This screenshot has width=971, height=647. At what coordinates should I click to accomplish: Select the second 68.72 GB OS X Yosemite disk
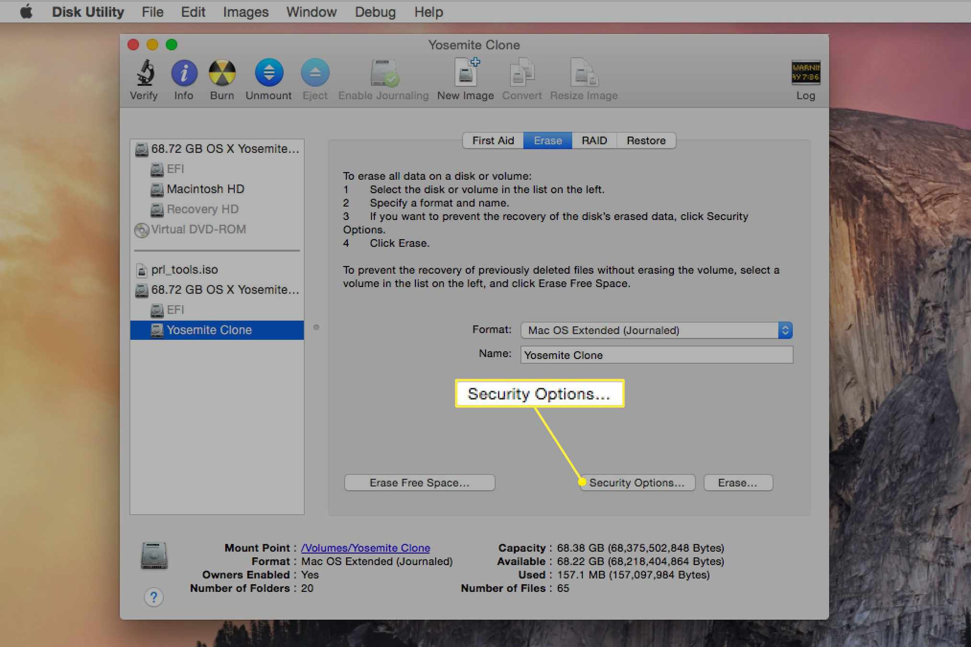[x=217, y=290]
